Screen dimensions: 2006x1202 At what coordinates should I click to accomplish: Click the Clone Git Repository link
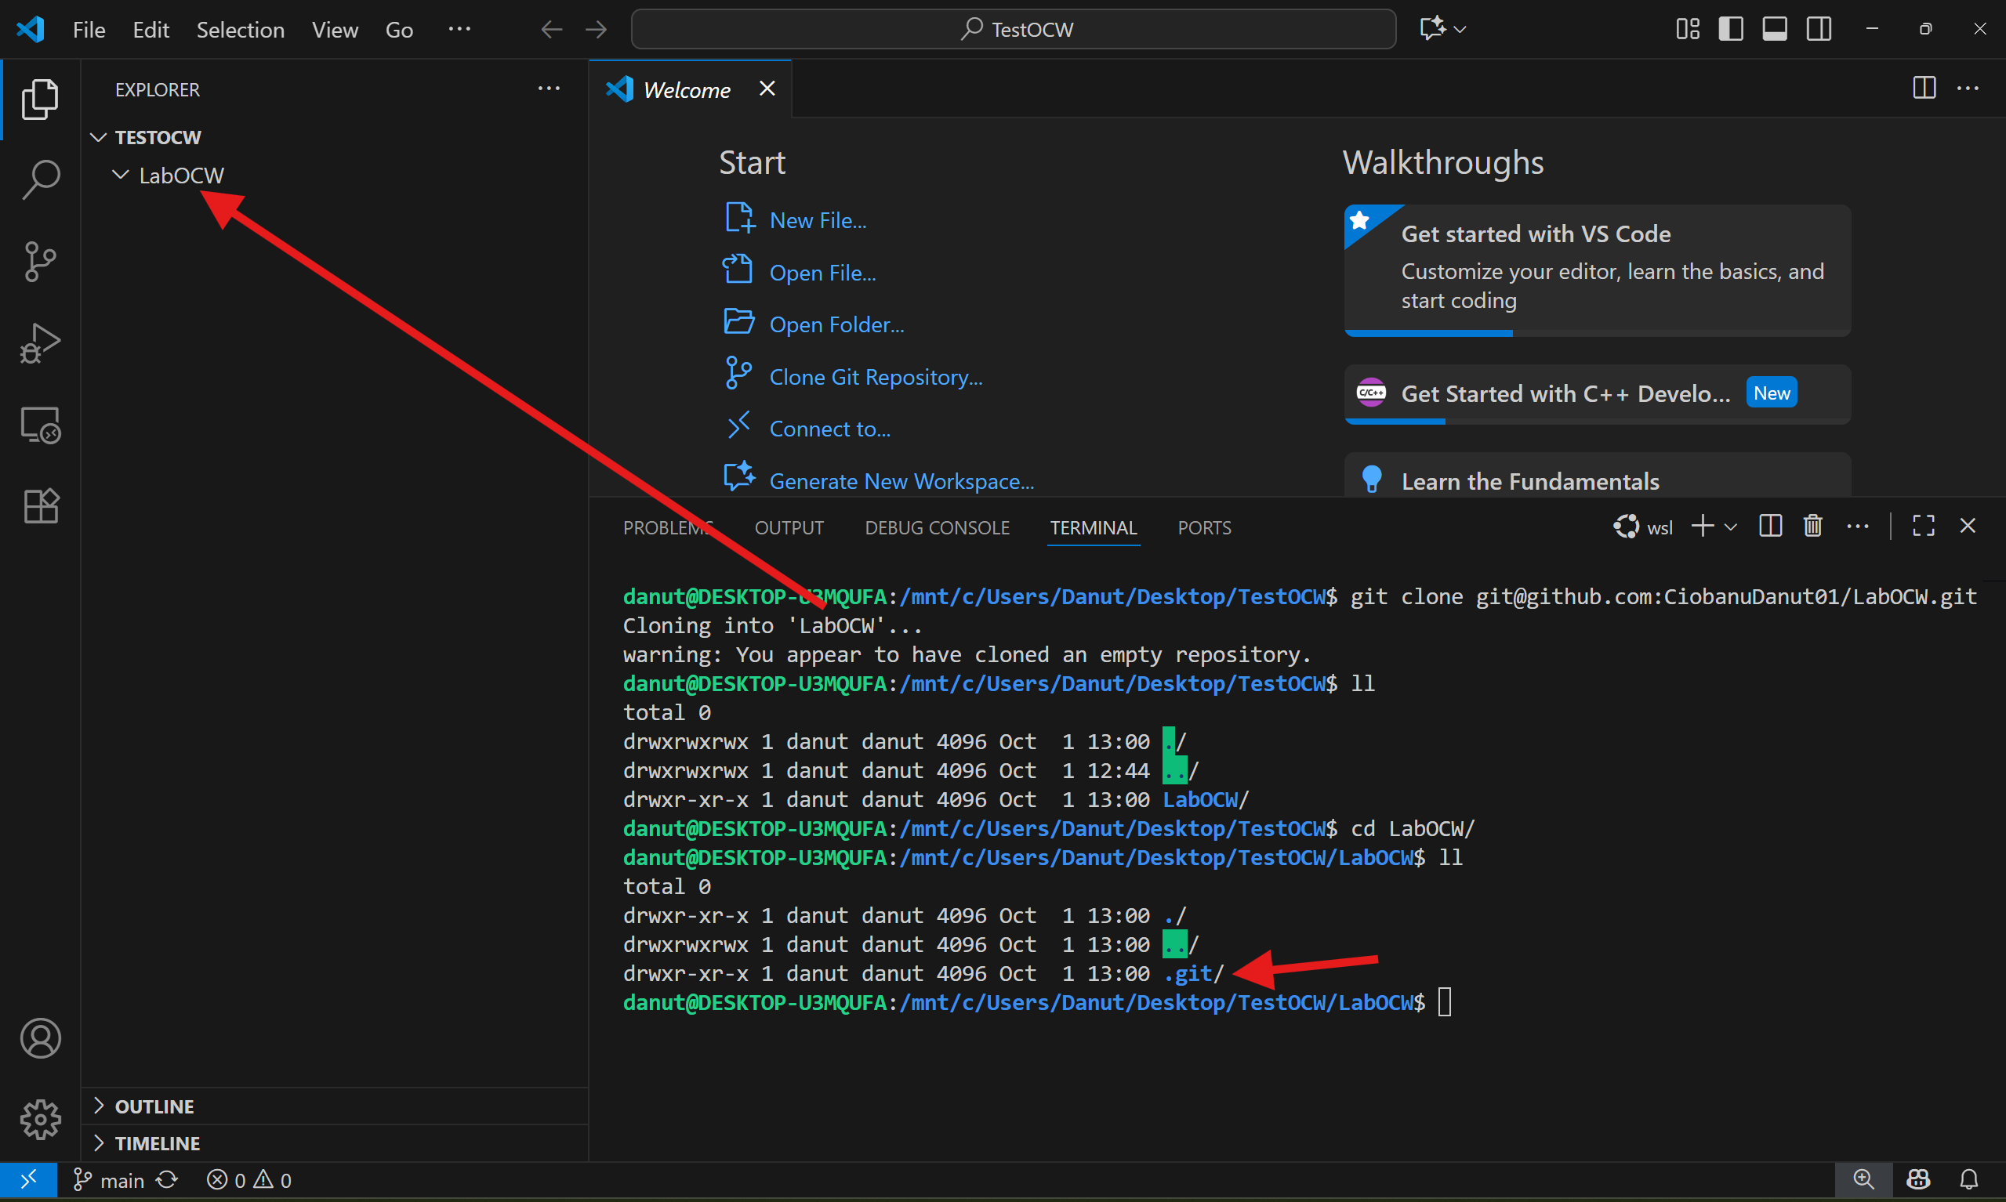point(875,377)
